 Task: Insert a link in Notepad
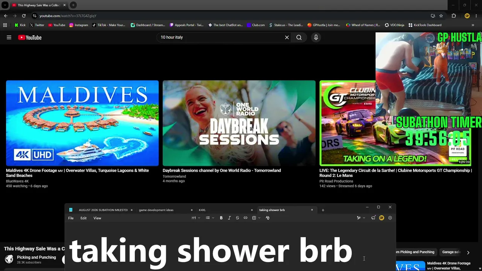(x=246, y=218)
